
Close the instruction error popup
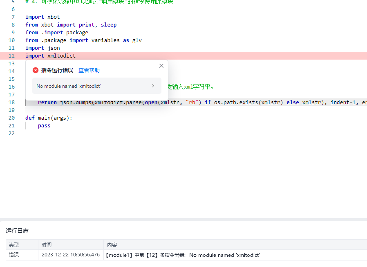pyautogui.click(x=161, y=66)
